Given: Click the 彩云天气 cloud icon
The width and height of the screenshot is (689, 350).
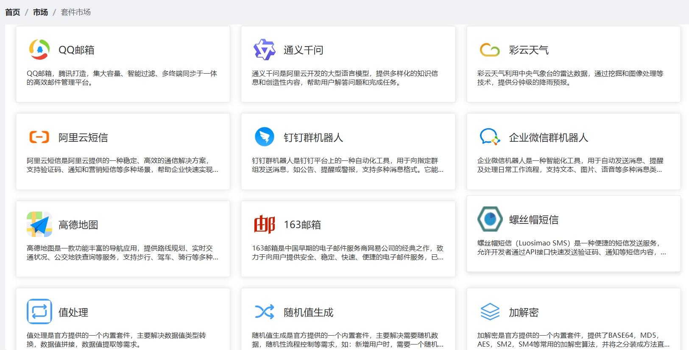Looking at the screenshot, I should pos(490,50).
